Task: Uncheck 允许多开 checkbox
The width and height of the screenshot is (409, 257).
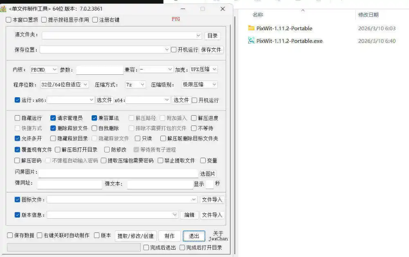Action: coord(17,139)
